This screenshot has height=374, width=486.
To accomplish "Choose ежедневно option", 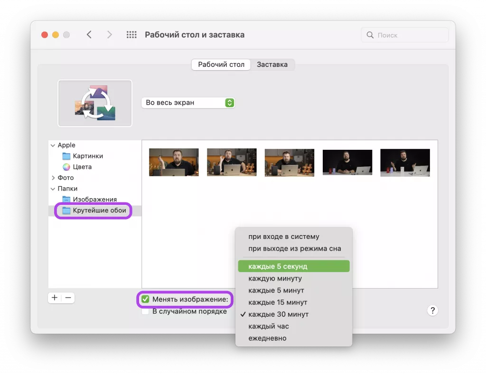I will click(294, 338).
